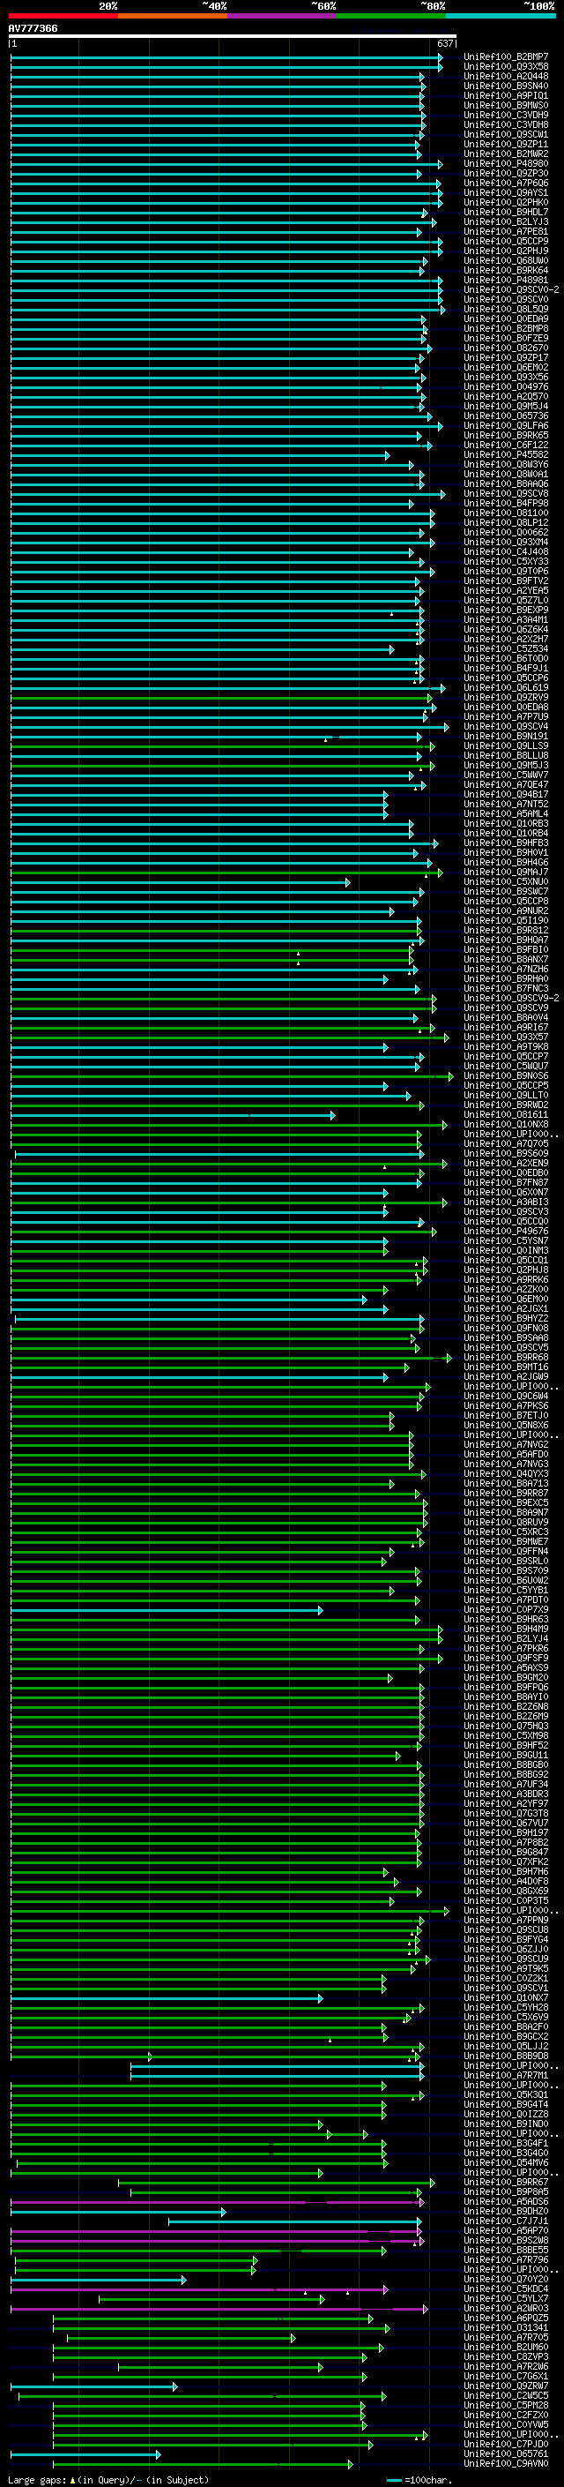
Task: Click the query end position 637
Action: click(445, 44)
